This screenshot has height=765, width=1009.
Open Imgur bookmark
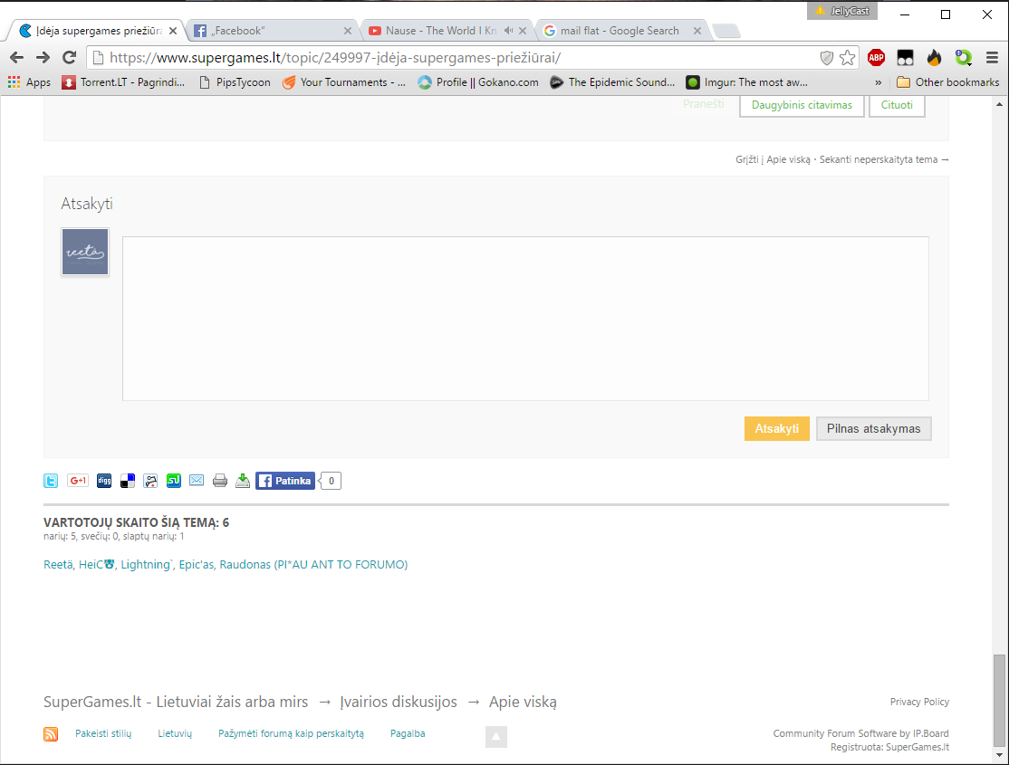[x=746, y=82]
